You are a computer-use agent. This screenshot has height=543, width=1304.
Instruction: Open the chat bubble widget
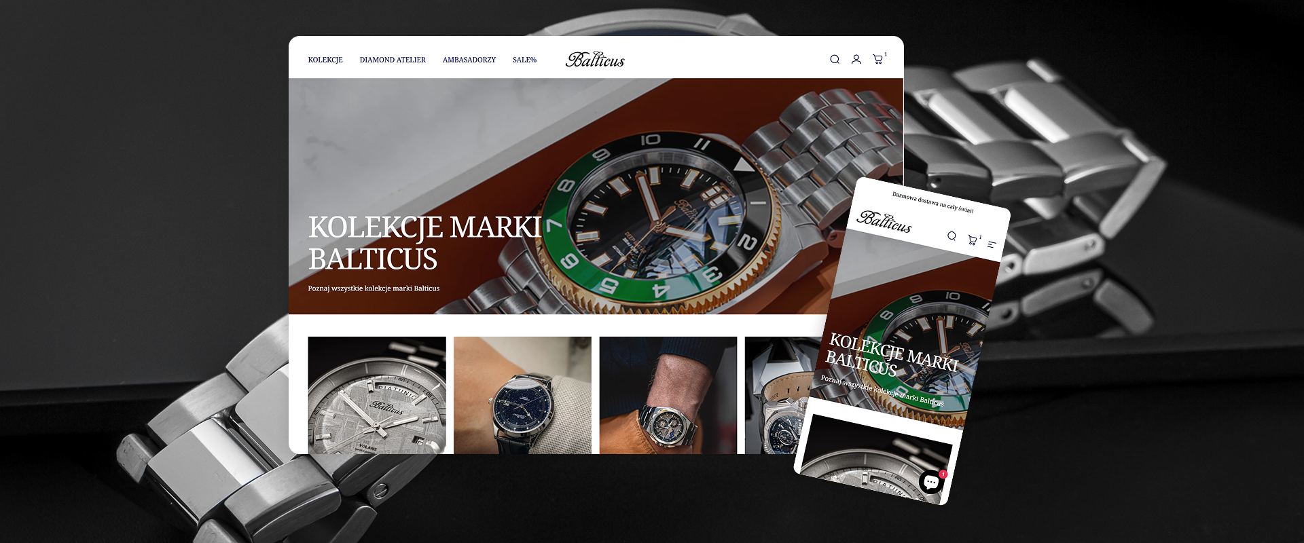point(932,481)
